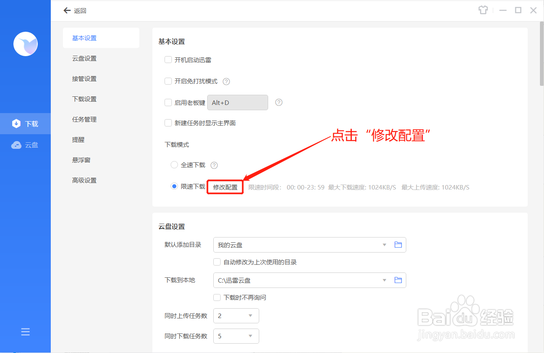Minimize the Xunlei window
Screen dimensions: 544x353
point(503,11)
